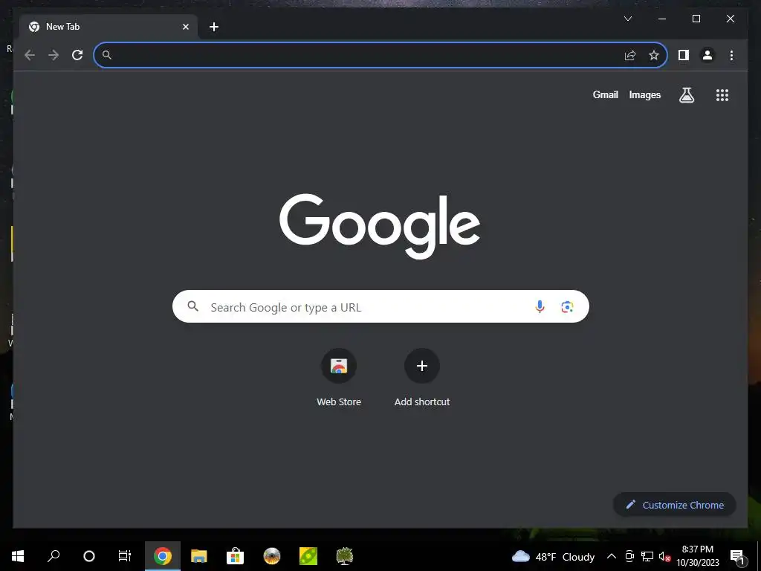Open the green pea pod taskbar app

(308, 556)
